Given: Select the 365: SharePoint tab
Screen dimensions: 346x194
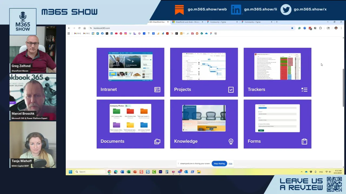Looking at the screenshot, I should [159, 22].
